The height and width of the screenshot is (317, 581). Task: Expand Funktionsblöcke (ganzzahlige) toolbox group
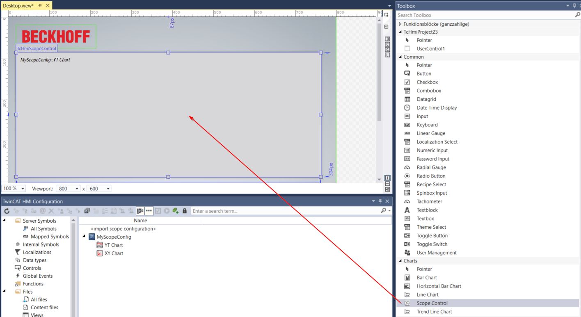point(400,24)
